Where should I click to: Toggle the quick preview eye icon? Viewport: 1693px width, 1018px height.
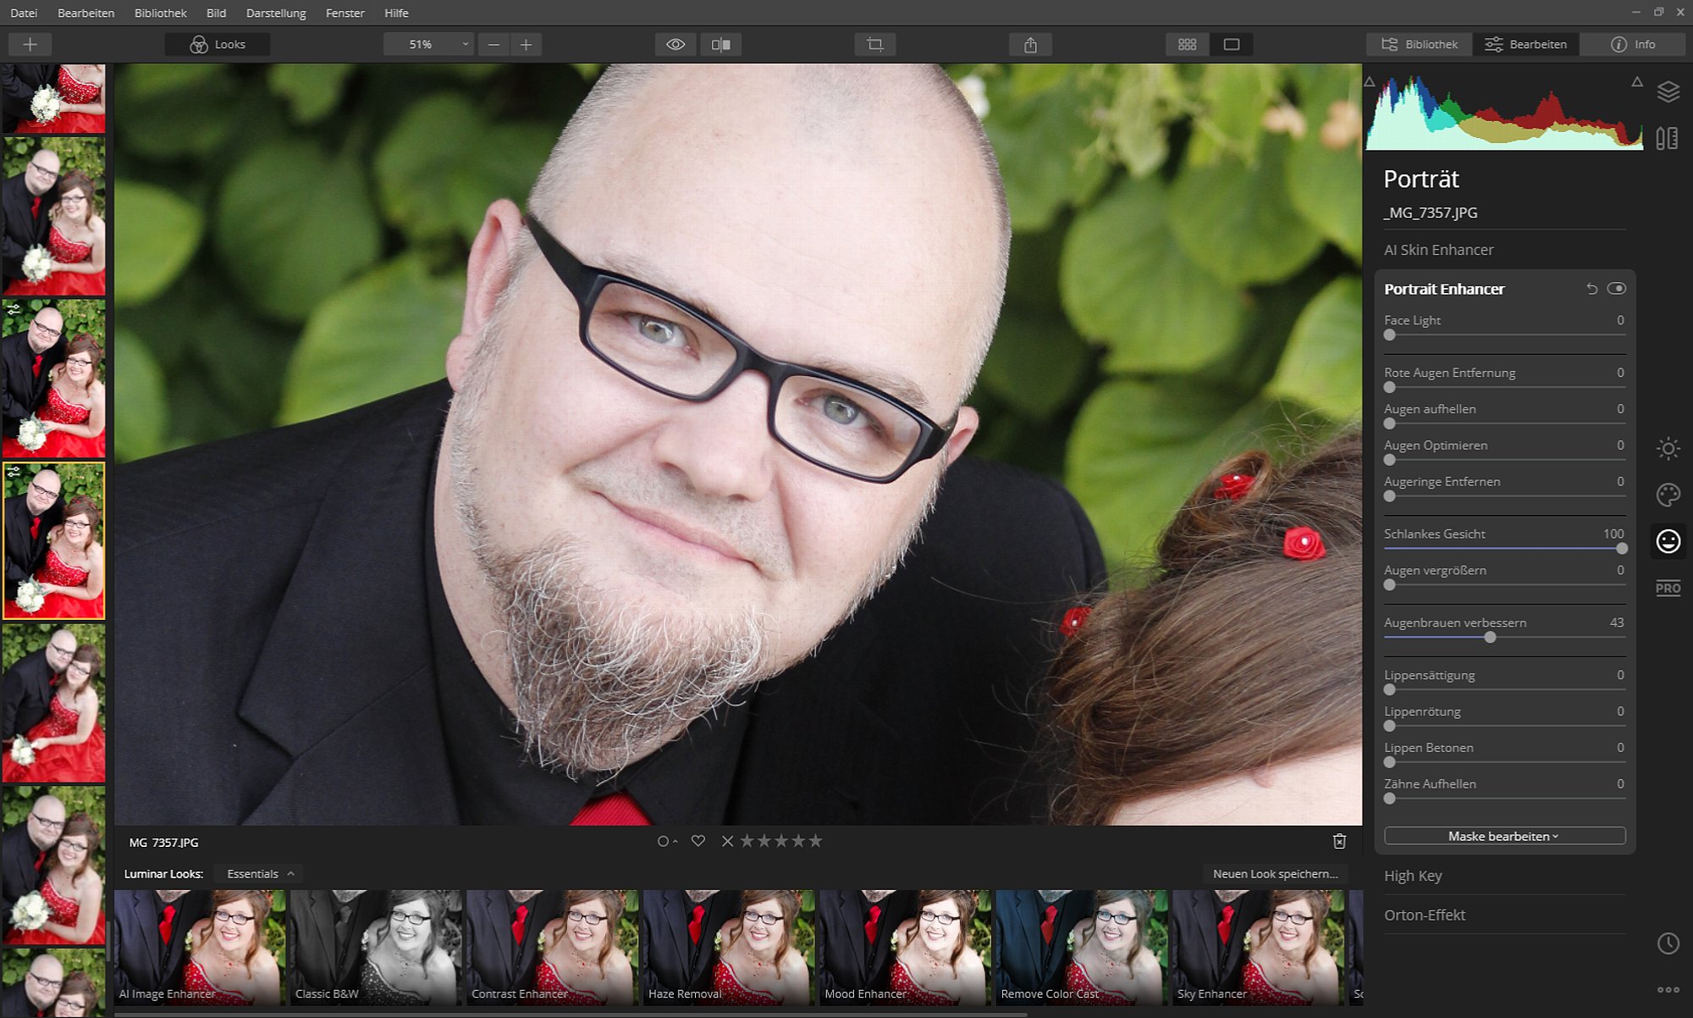point(676,44)
